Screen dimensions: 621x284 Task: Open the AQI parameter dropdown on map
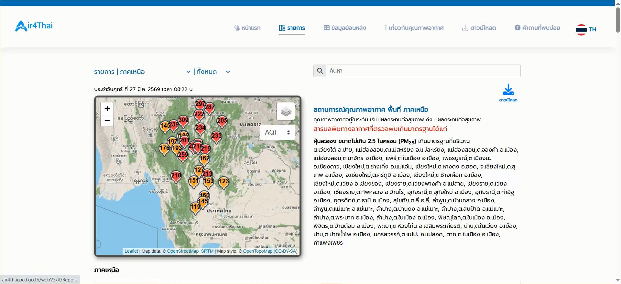click(277, 132)
